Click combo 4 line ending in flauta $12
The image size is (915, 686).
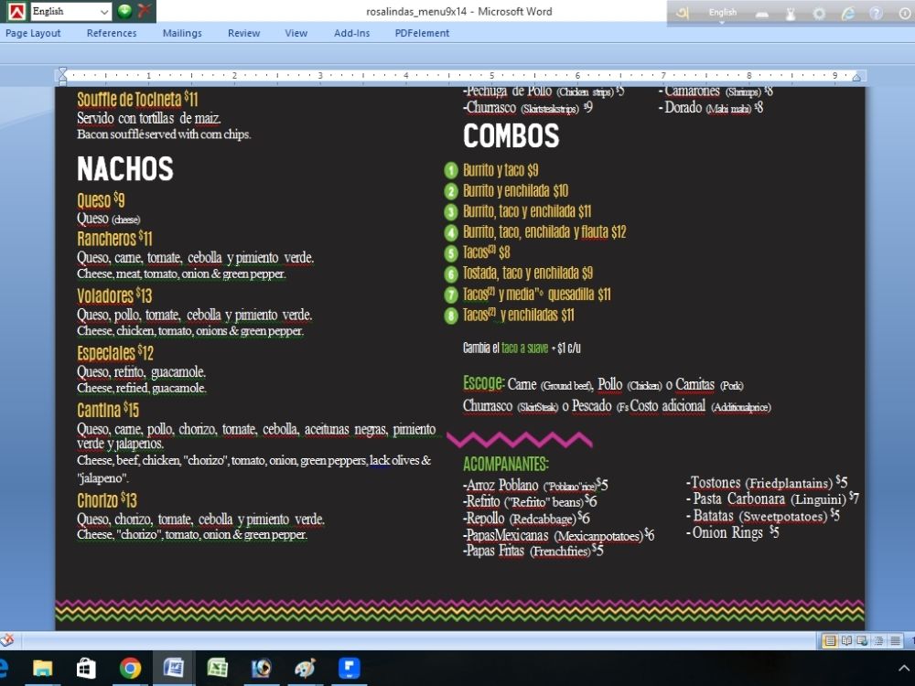544,232
